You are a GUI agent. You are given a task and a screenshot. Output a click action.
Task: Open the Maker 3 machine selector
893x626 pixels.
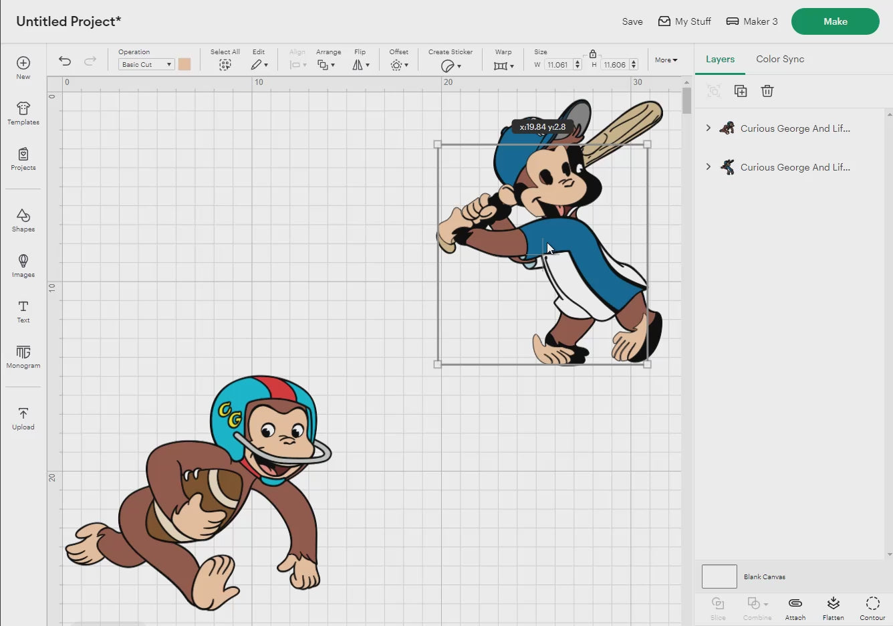point(752,21)
